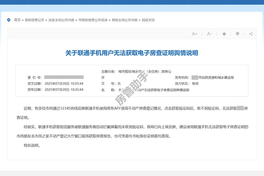Navigate to 法定主动公开内容 breadcrumb

[x=61, y=20]
